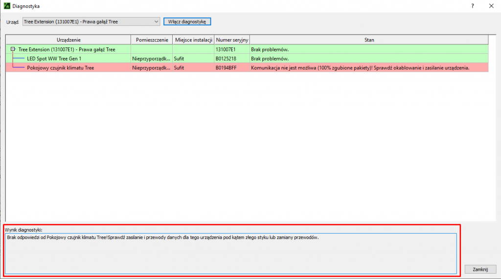Select LED Spot WW Tree Gen 1
This screenshot has height=279, width=501.
pos(54,59)
